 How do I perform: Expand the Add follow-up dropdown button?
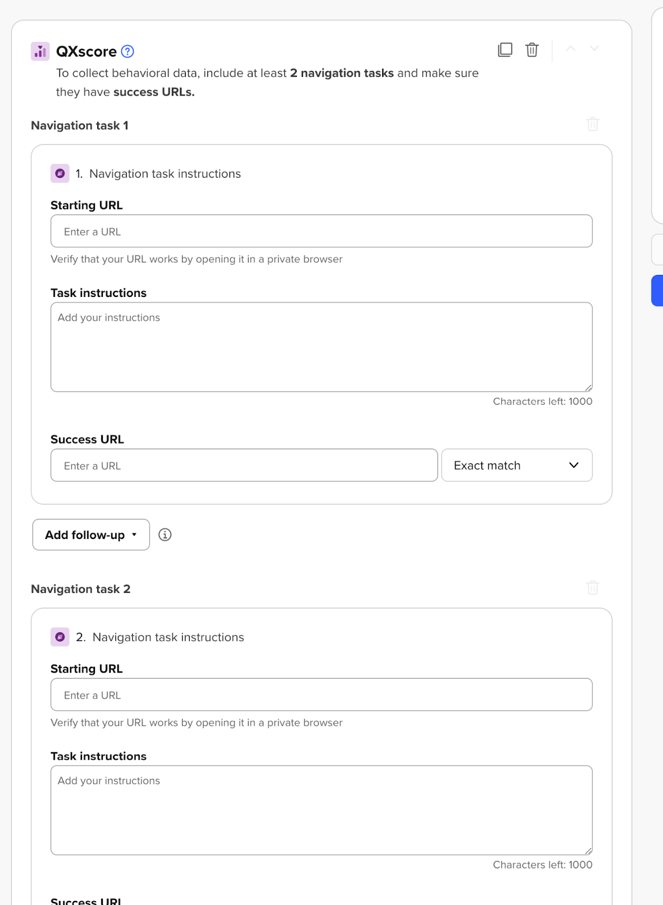91,535
